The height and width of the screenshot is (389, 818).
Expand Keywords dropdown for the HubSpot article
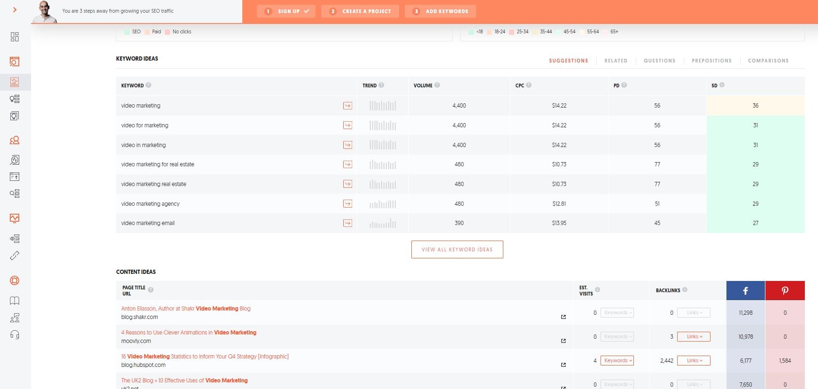click(x=617, y=361)
